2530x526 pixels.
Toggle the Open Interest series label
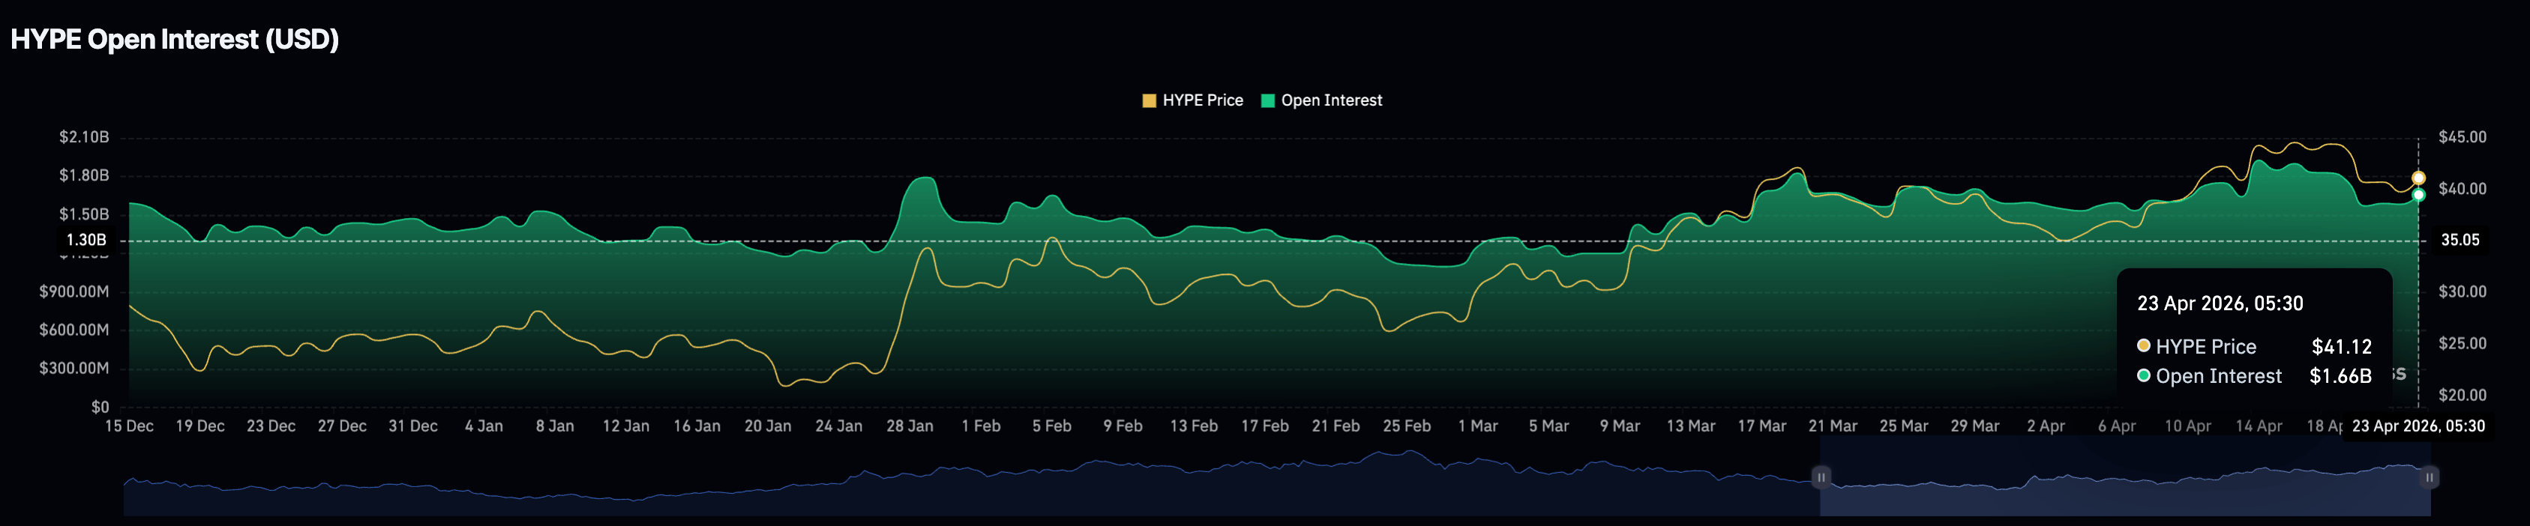point(1331,100)
